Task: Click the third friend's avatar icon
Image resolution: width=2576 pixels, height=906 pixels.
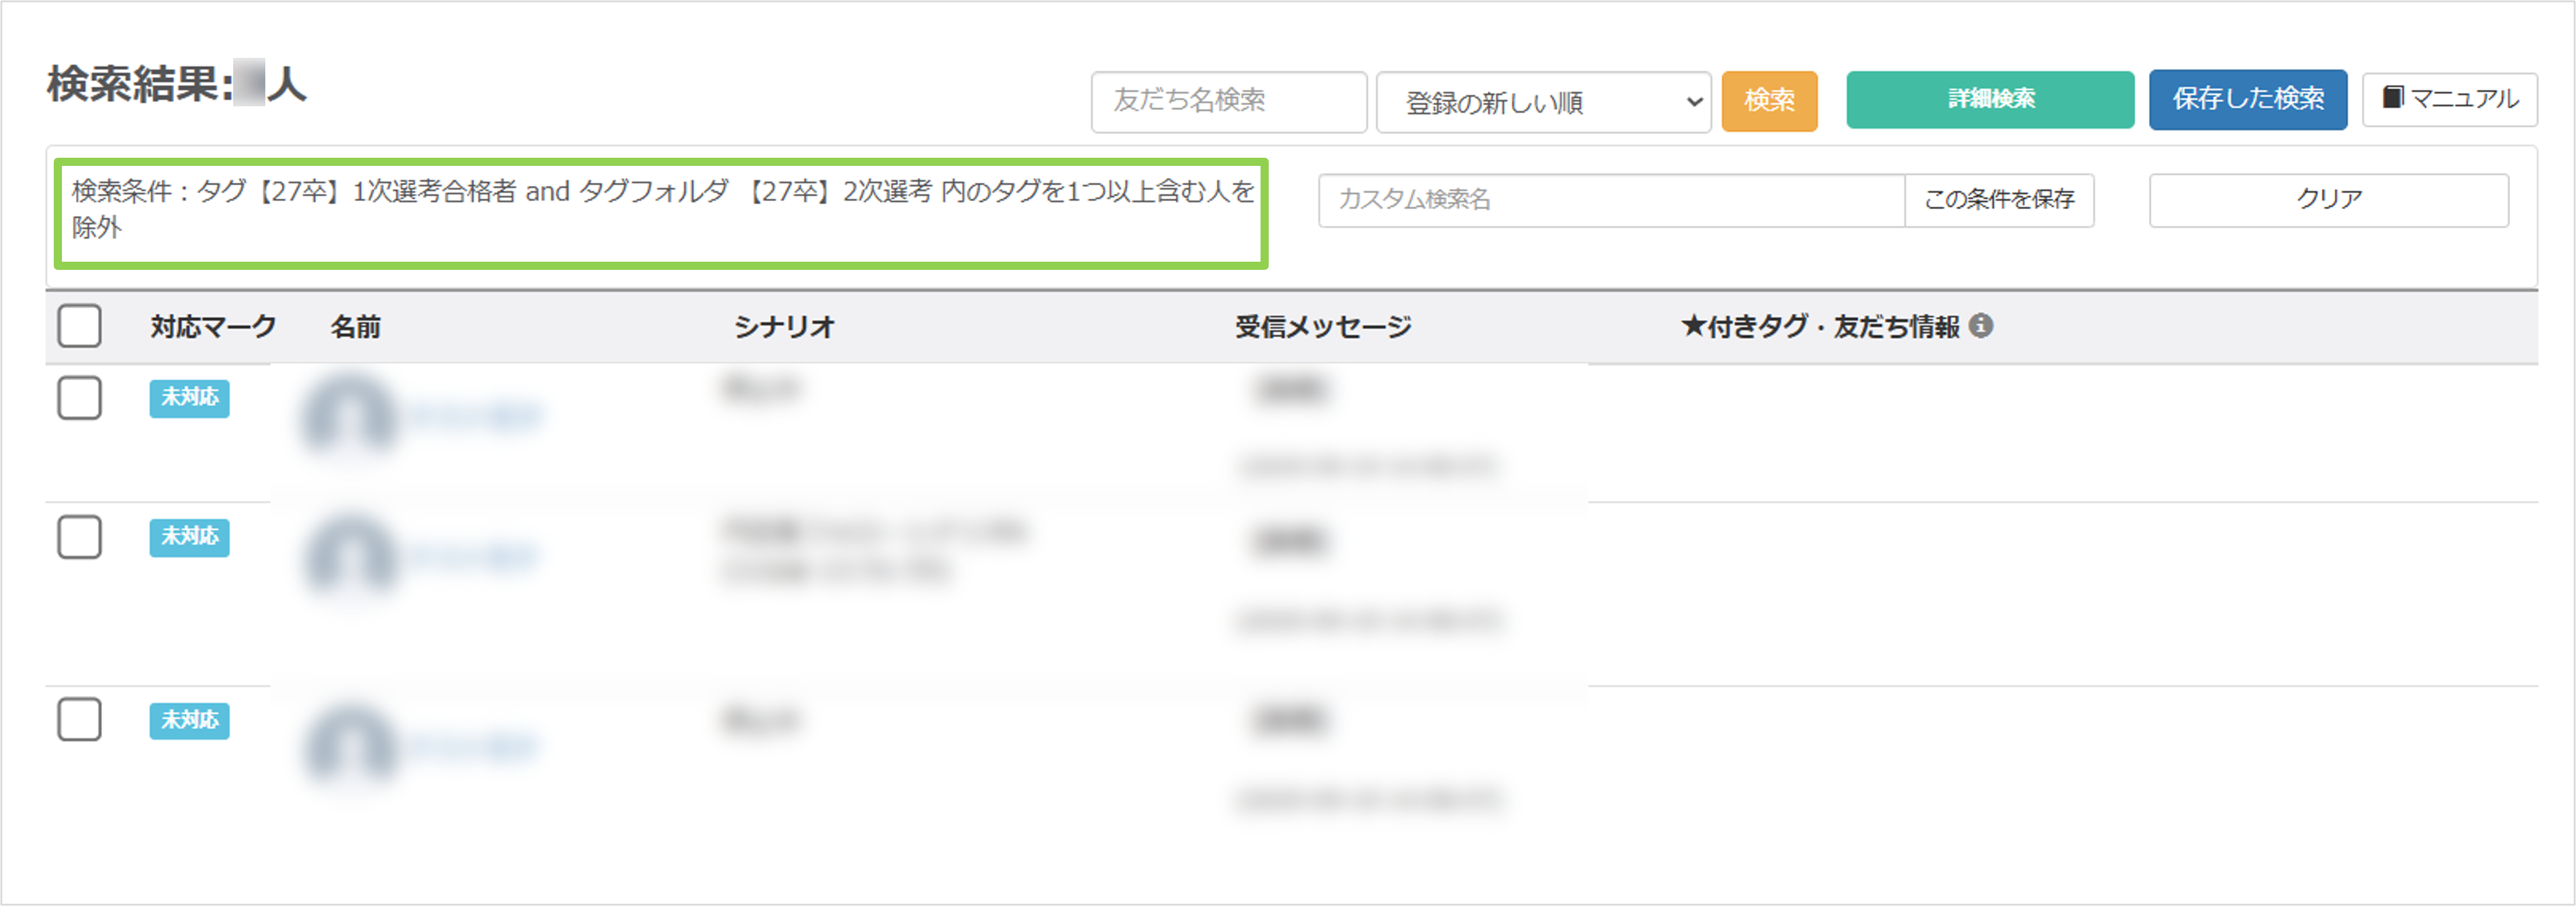Action: tap(349, 745)
